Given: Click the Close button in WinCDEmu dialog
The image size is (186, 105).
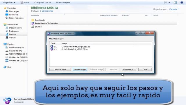Looking at the screenshot, I should click(145, 69).
